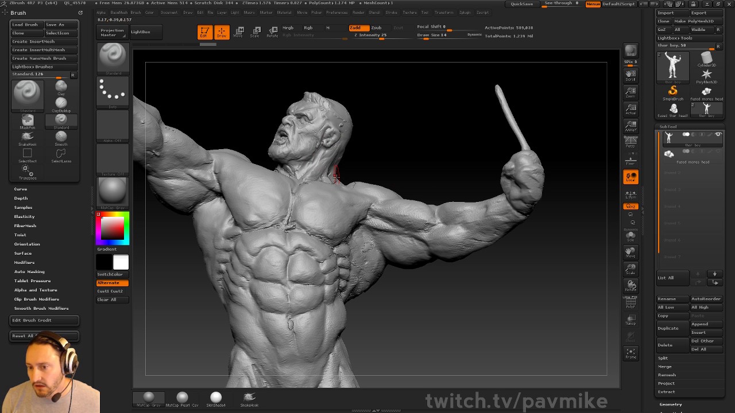This screenshot has height=413, width=735.
Task: Expand the Depth brush section
Action: tap(21, 198)
